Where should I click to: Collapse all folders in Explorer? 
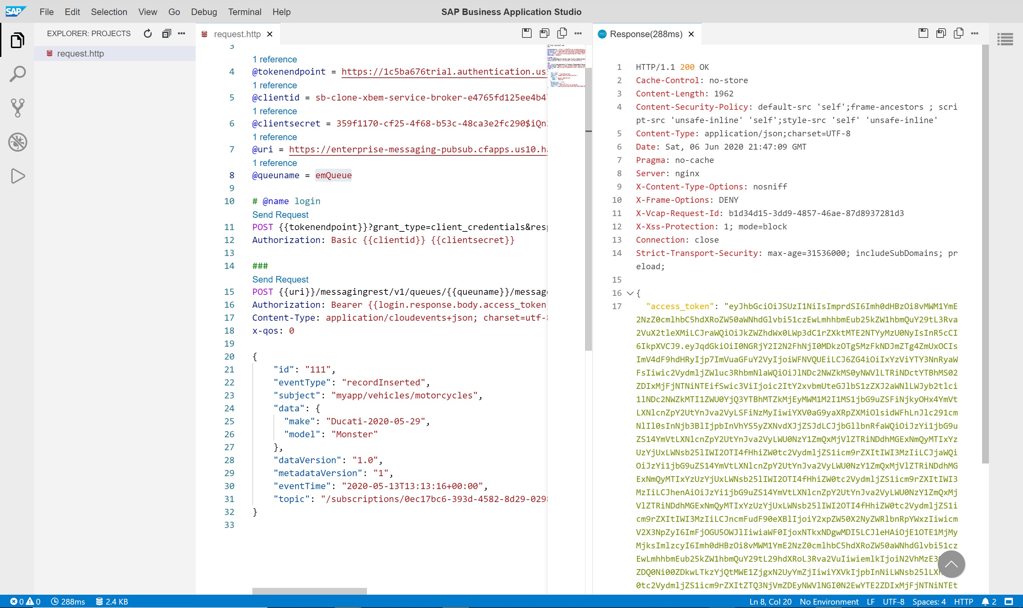(x=166, y=34)
